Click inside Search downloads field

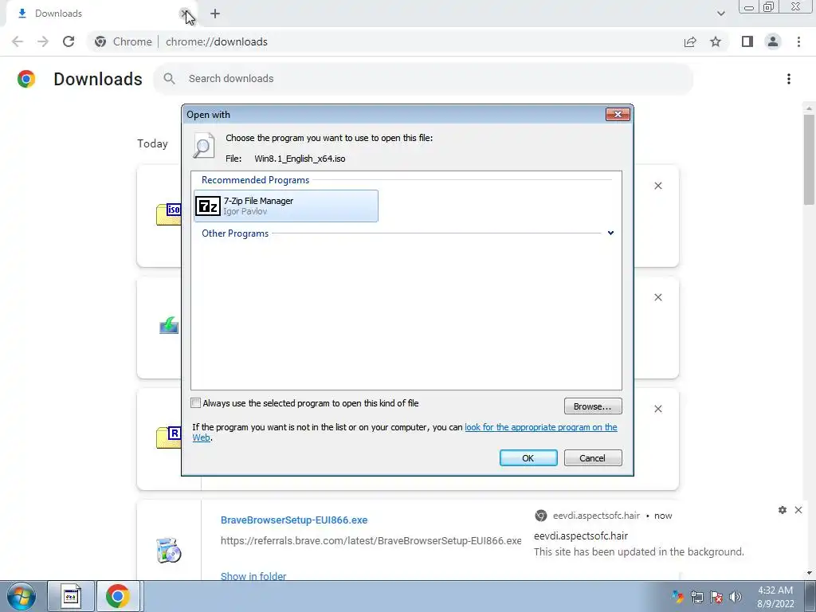tap(423, 79)
